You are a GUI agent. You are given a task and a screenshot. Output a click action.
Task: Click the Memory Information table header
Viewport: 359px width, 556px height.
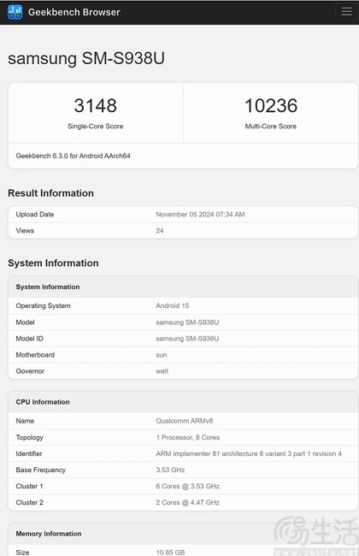coord(183,534)
